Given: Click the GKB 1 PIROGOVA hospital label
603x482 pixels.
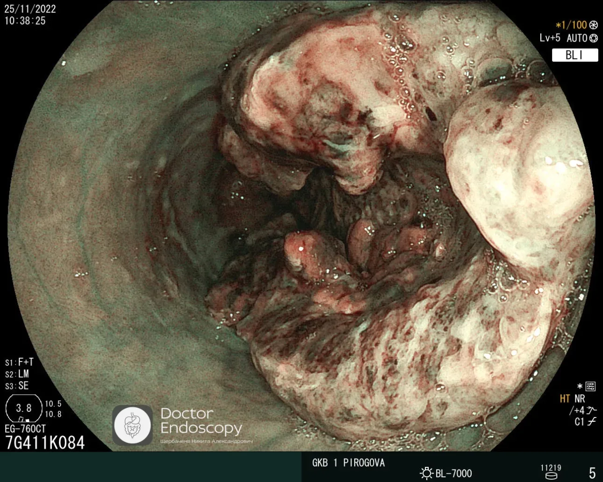Looking at the screenshot, I should [x=348, y=463].
